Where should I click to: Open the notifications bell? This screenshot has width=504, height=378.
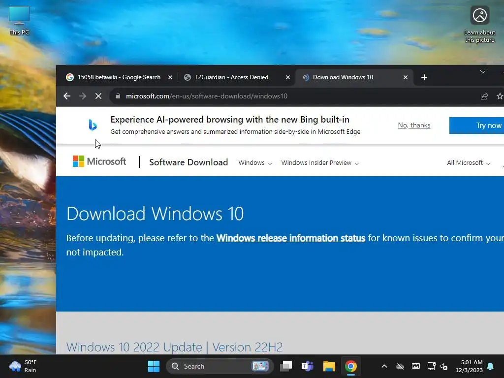coord(490,366)
